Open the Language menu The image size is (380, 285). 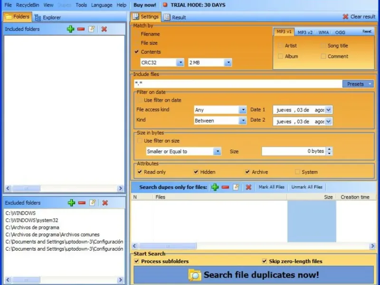(x=102, y=5)
